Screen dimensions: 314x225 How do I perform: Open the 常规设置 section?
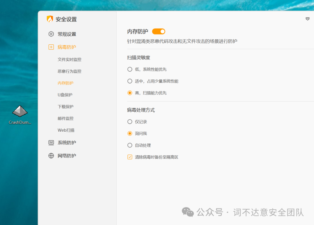(67, 34)
